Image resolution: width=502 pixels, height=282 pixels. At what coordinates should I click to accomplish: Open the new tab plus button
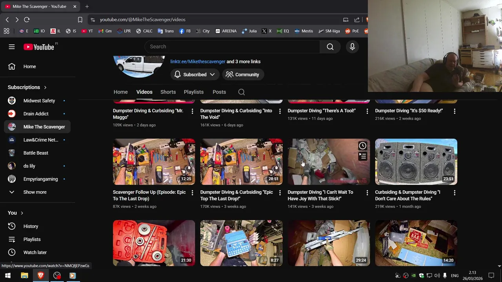pyautogui.click(x=87, y=6)
